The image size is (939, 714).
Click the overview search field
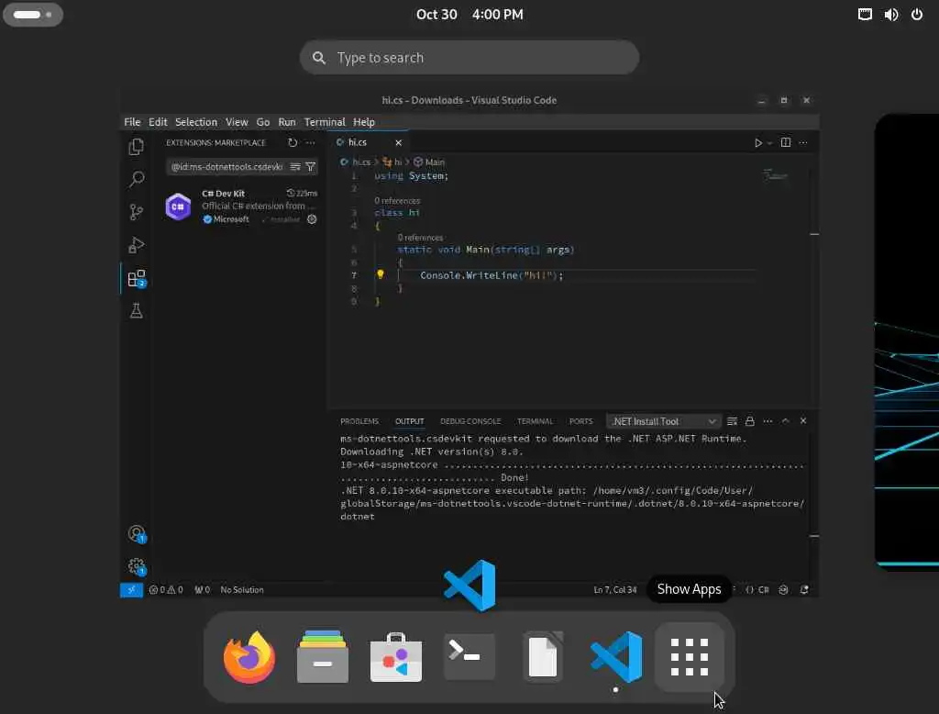[x=469, y=58]
